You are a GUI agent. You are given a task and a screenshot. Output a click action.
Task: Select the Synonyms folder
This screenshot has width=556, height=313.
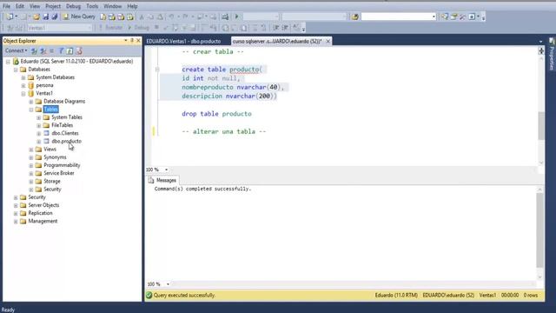[x=55, y=157]
